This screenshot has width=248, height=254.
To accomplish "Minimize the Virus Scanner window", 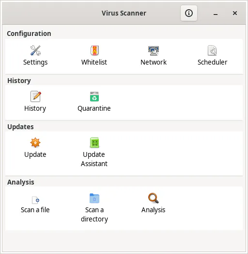I will pyautogui.click(x=216, y=13).
